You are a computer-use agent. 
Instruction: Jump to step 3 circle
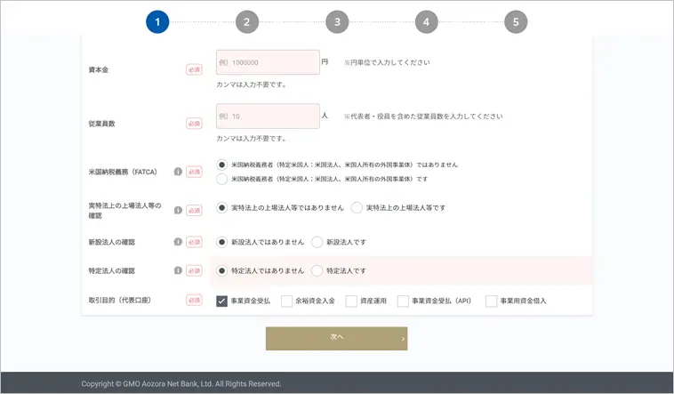337,22
